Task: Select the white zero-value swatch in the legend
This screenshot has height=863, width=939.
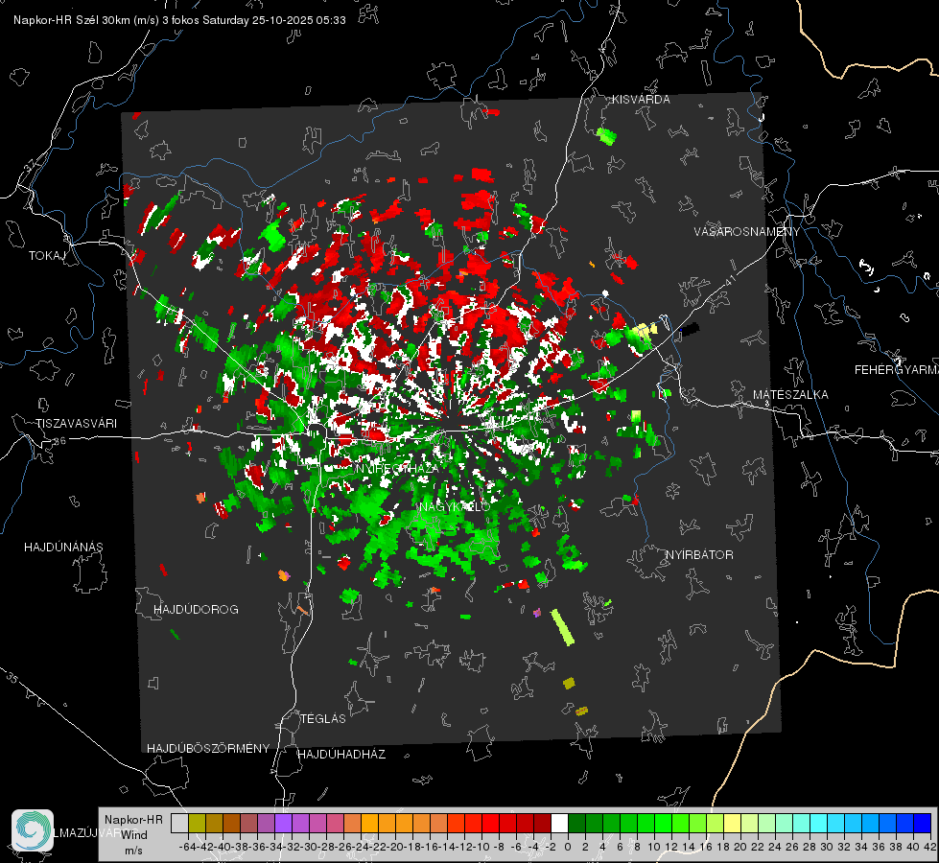Action: click(559, 823)
